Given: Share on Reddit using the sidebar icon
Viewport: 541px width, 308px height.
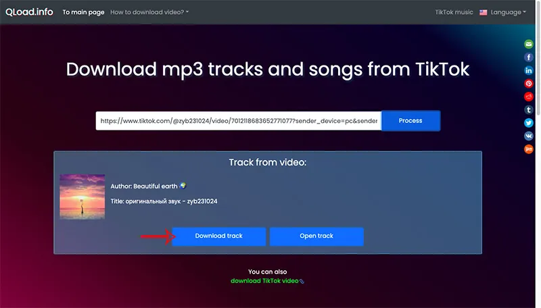Looking at the screenshot, I should click(x=529, y=97).
